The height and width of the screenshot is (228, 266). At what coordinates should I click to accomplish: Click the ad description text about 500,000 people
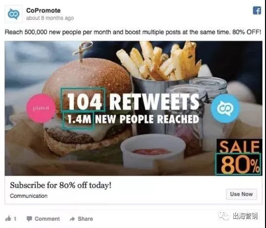[x=133, y=32]
